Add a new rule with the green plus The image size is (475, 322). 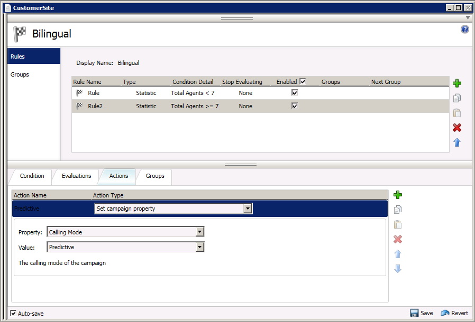pyautogui.click(x=457, y=83)
